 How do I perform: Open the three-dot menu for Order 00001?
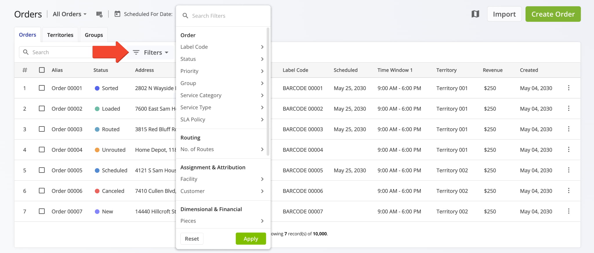pyautogui.click(x=568, y=88)
